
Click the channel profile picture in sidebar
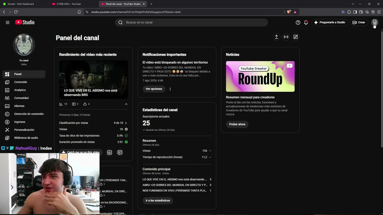tap(24, 45)
